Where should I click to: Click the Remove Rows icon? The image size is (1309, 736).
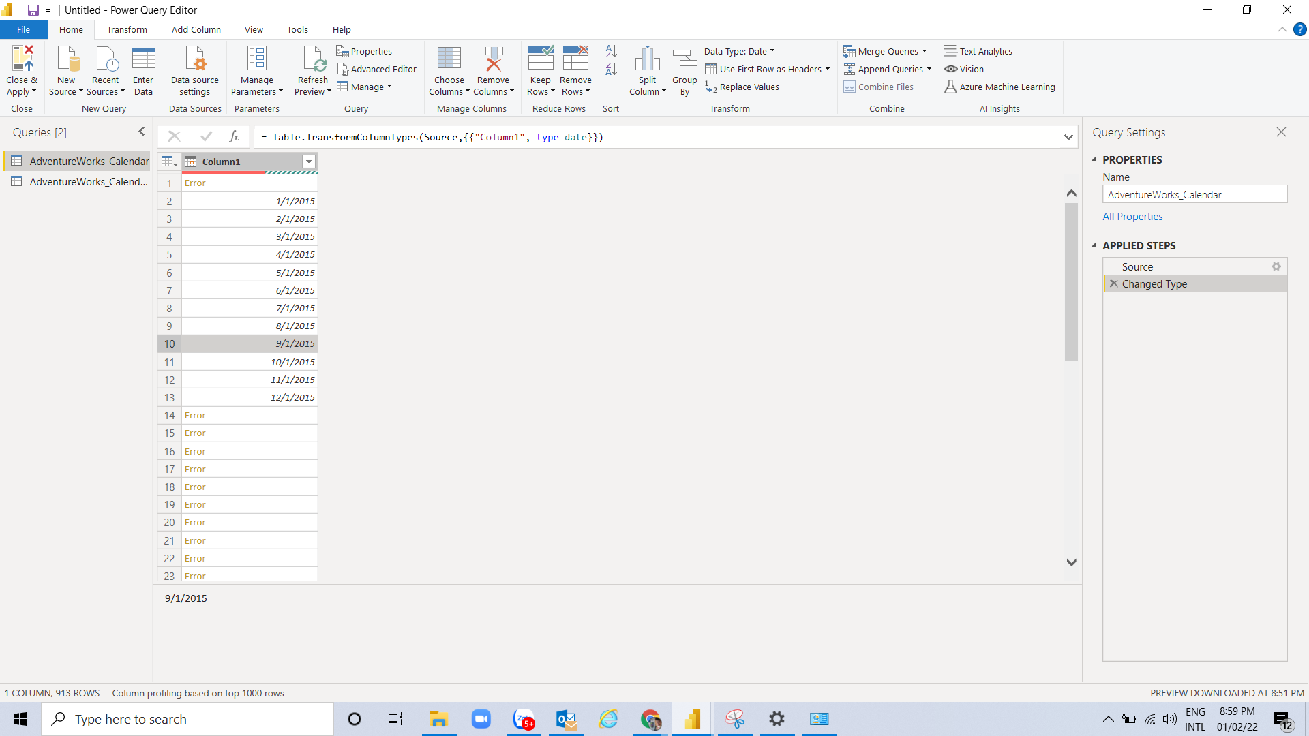click(575, 59)
